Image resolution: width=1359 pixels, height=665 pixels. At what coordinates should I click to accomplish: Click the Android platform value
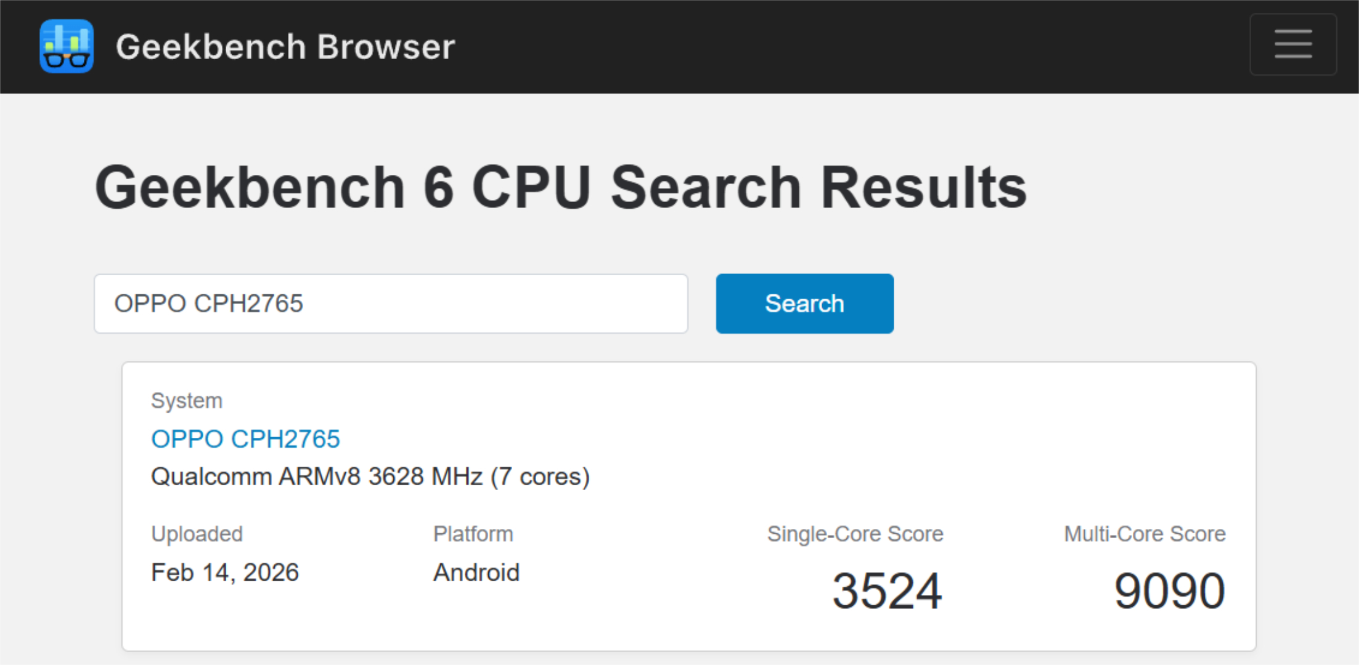pyautogui.click(x=476, y=573)
